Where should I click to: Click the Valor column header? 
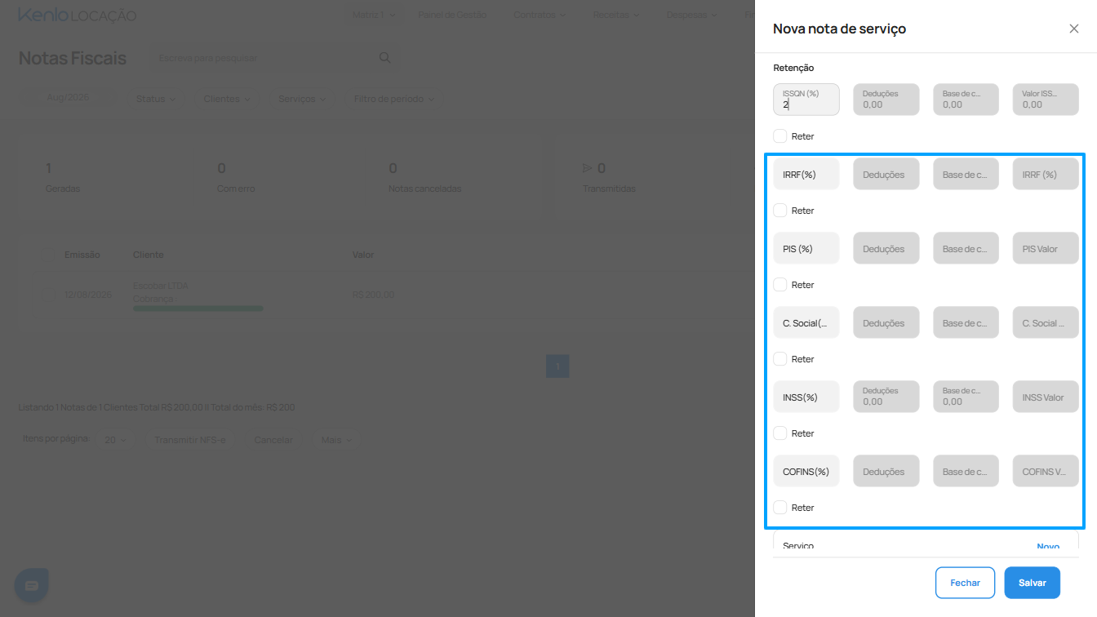click(363, 255)
